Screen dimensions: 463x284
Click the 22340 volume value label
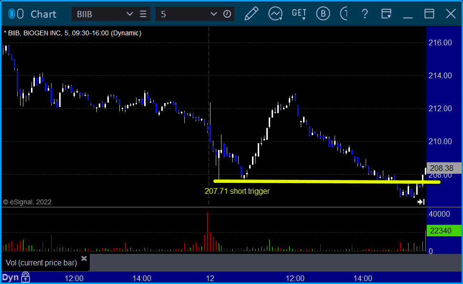(x=444, y=231)
